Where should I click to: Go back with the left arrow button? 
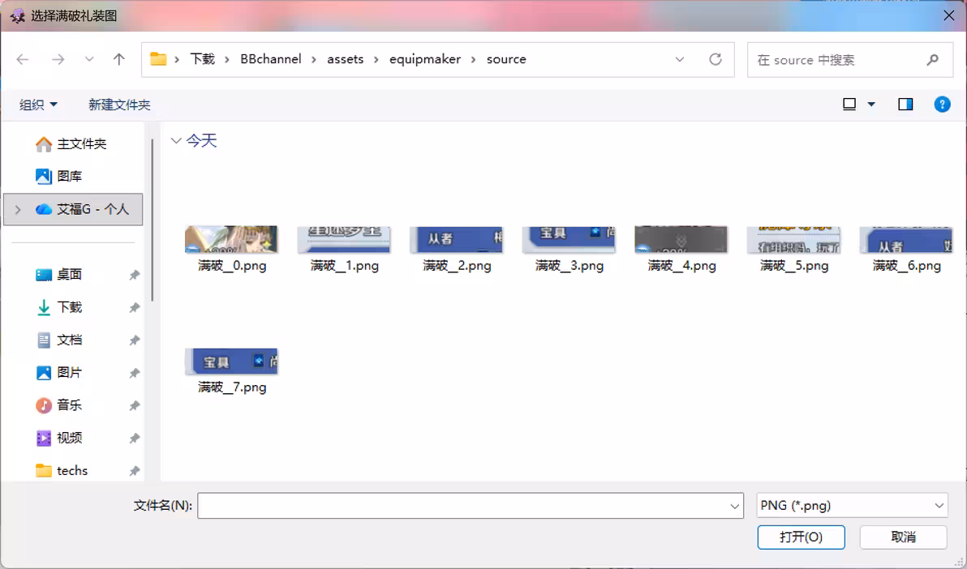23,59
